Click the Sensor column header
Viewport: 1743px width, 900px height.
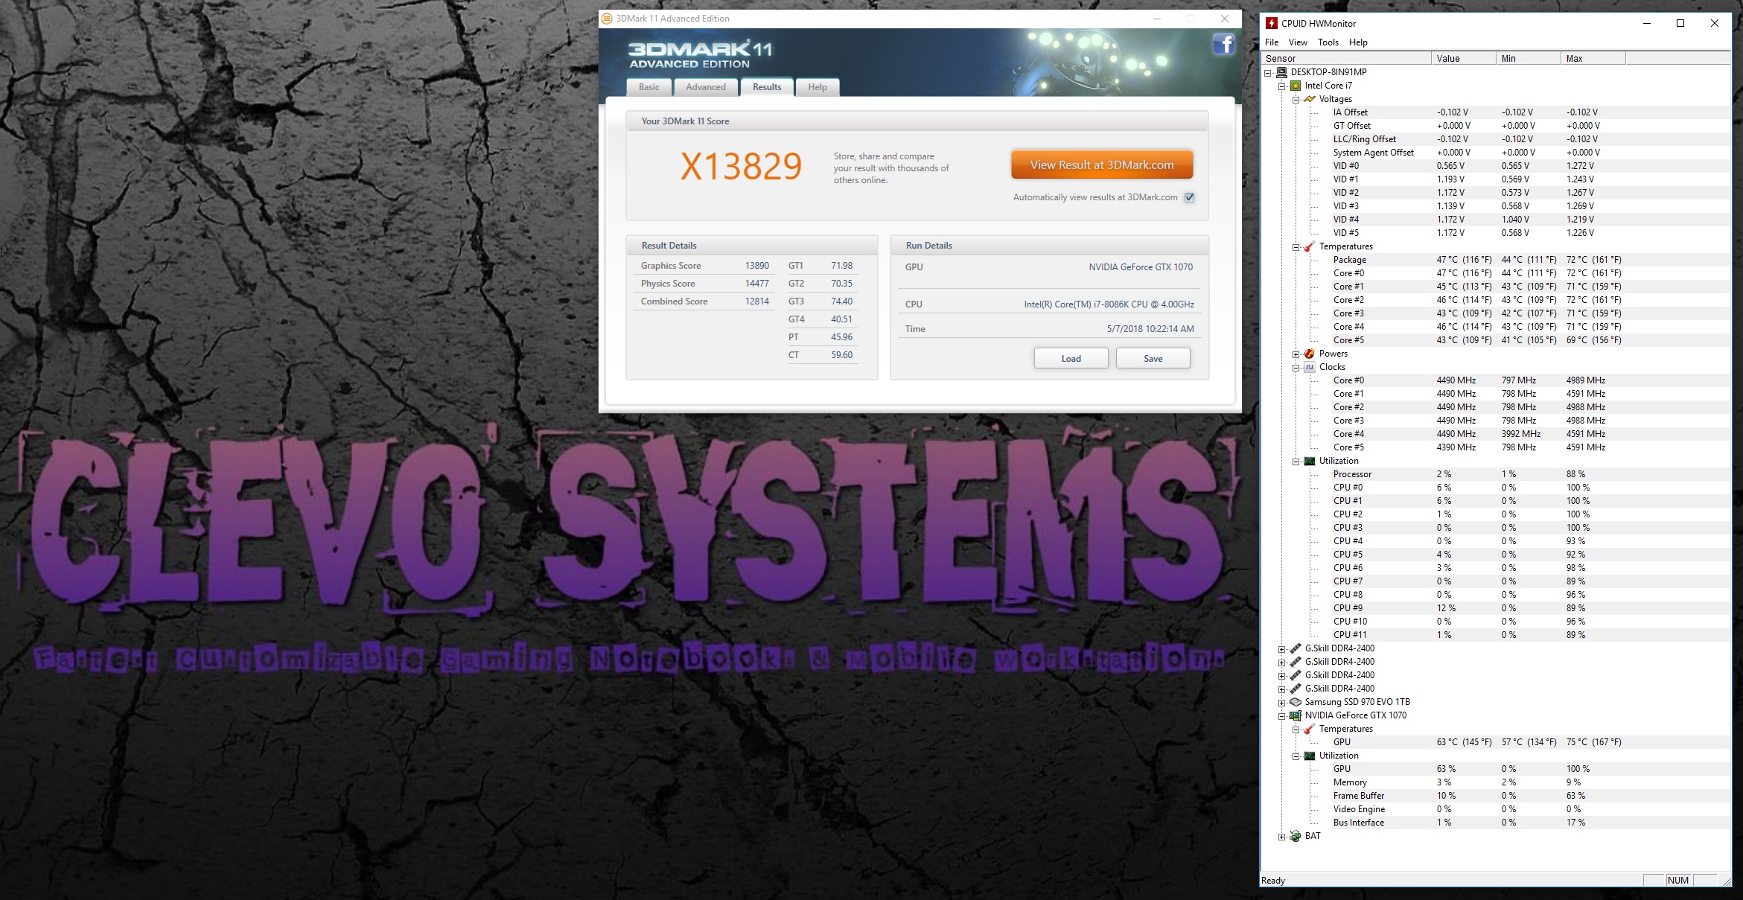(x=1346, y=59)
